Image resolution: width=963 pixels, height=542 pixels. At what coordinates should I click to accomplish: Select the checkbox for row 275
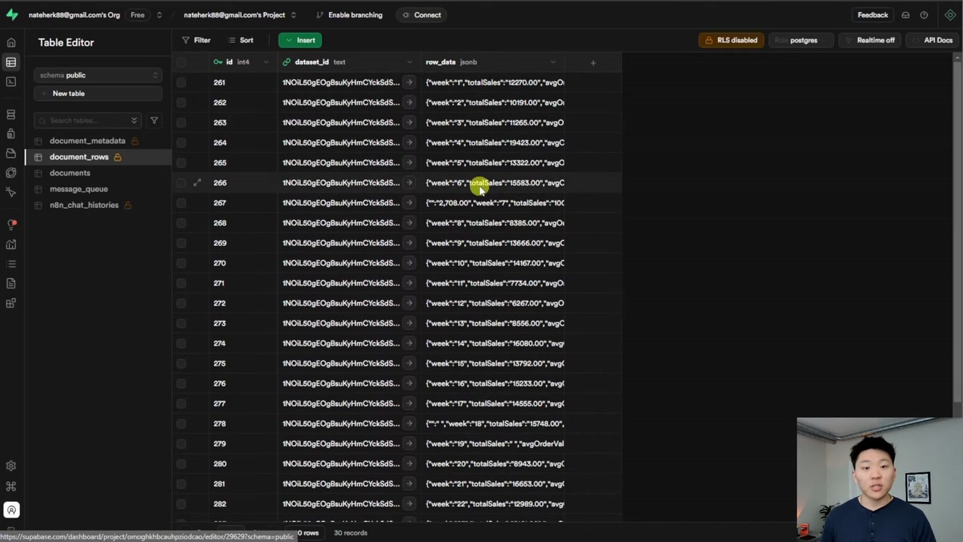181,363
